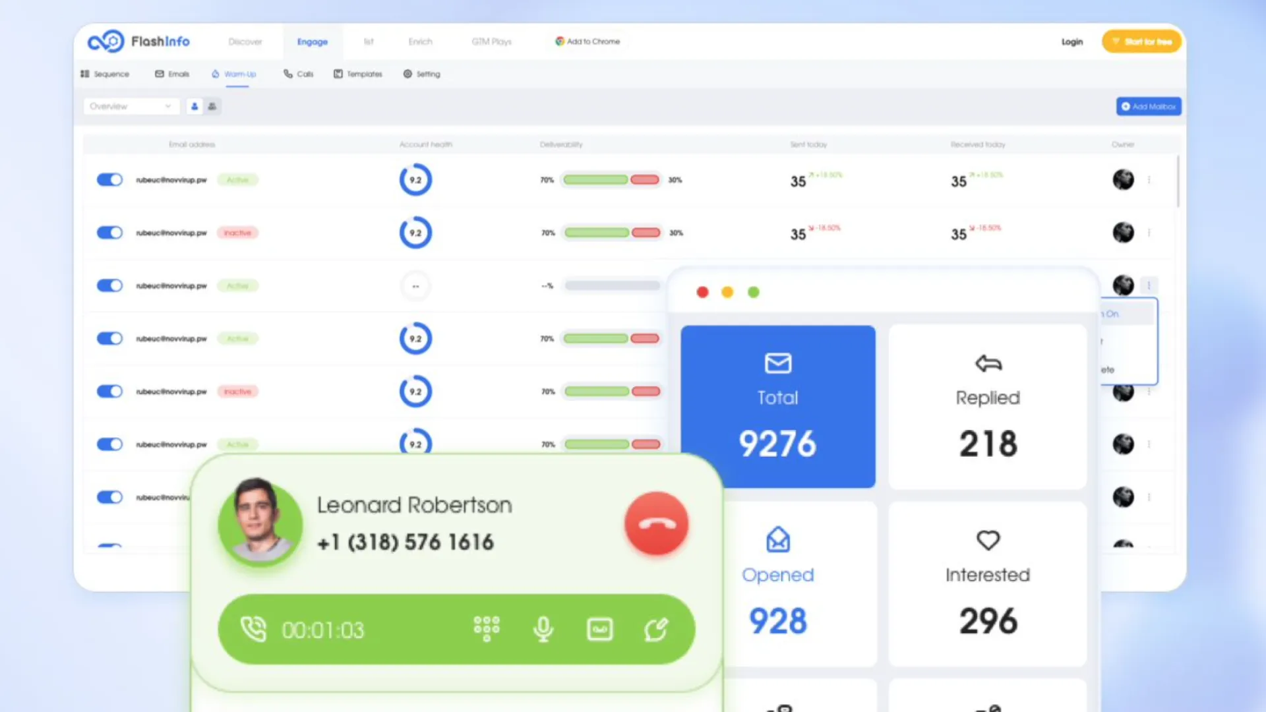Screen dimensions: 1266x712
Task: Switch to the Calls tab
Action: coord(298,74)
